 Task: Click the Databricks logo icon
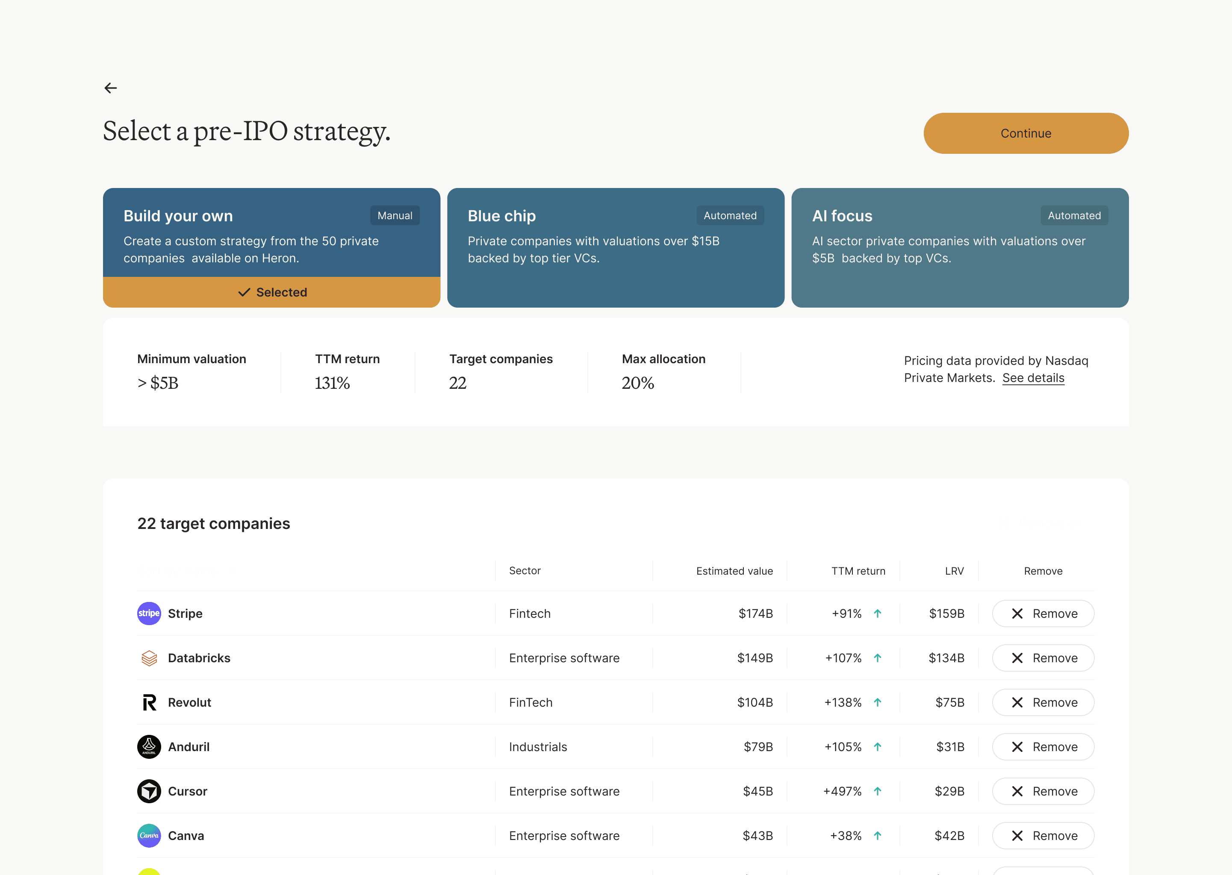(x=149, y=658)
